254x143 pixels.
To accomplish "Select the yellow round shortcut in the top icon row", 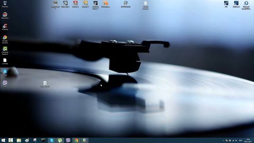I will pyautogui.click(x=85, y=4).
